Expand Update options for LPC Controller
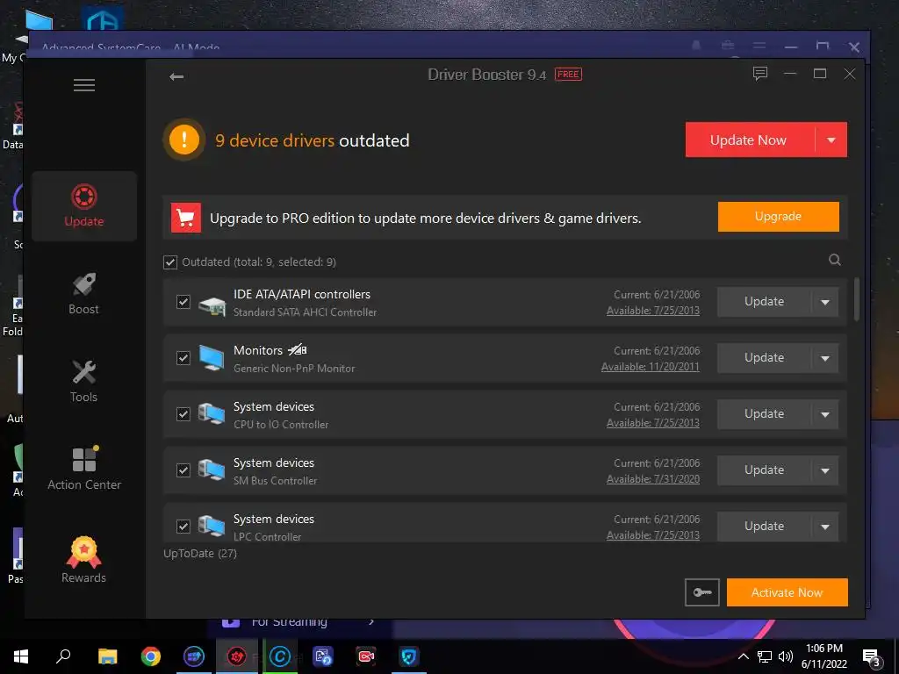The image size is (899, 674). [825, 527]
